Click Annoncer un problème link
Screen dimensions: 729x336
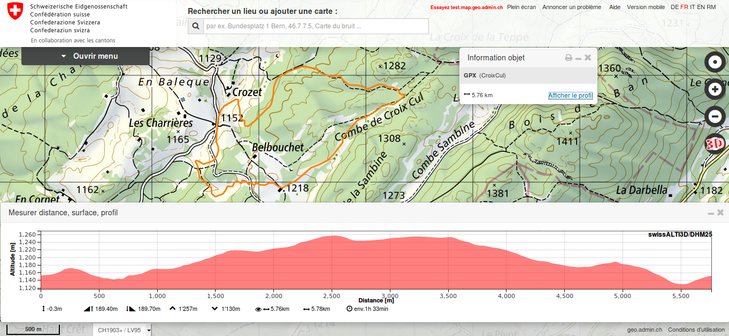pos(572,7)
